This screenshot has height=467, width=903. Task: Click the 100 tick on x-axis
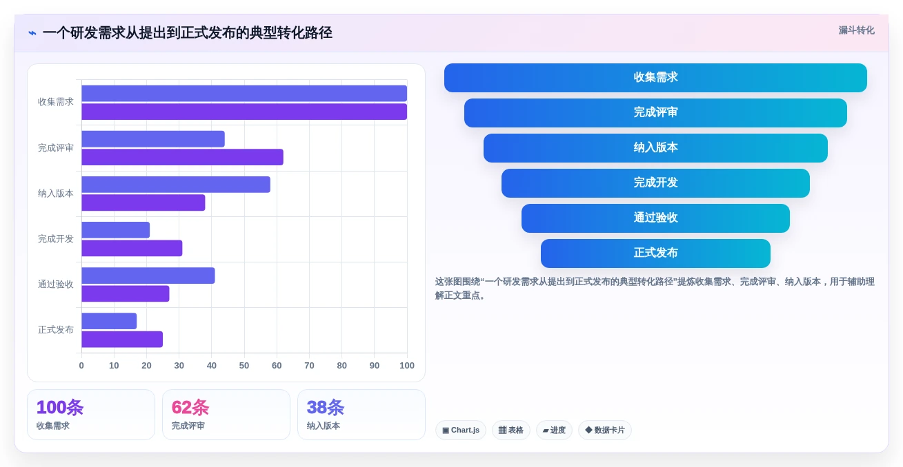[x=407, y=366]
